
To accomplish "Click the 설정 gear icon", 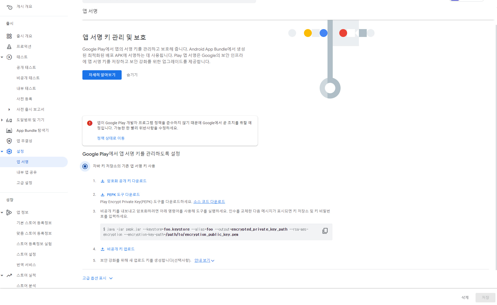I will pyautogui.click(x=9, y=151).
